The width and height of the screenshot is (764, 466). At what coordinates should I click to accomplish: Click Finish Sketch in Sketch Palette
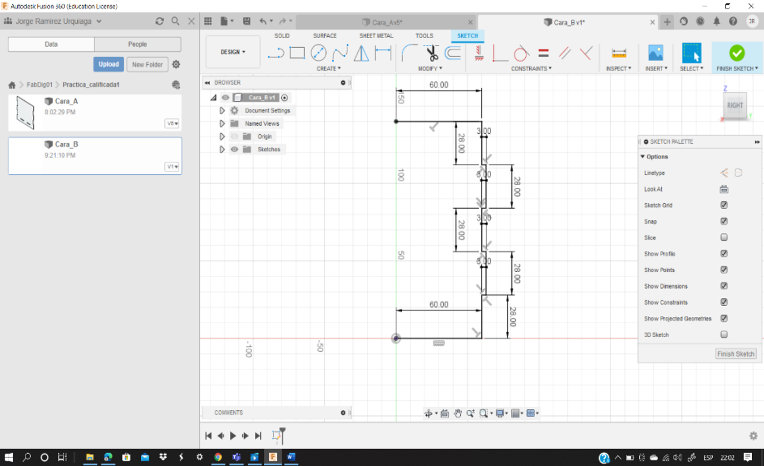736,354
